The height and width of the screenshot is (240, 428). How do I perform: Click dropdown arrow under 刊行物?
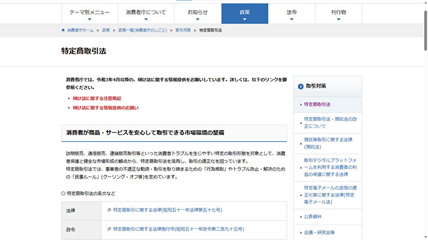coord(339,19)
